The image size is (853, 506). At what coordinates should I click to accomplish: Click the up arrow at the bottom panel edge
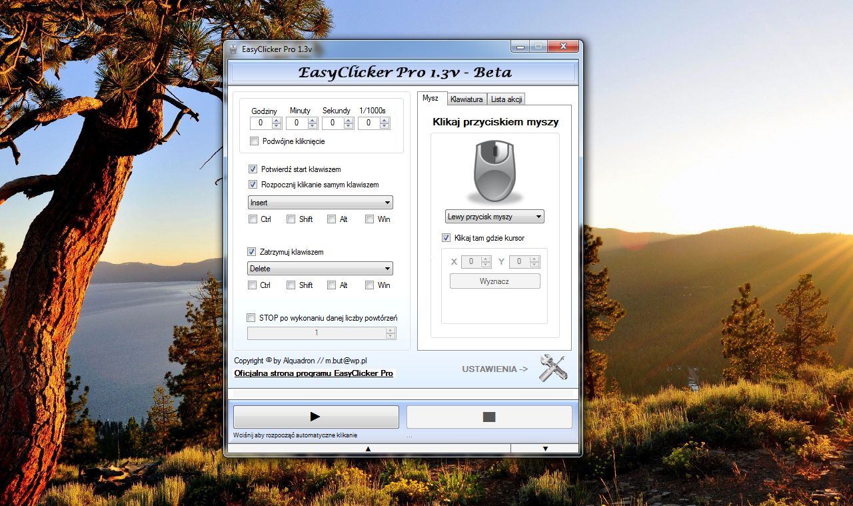(367, 449)
